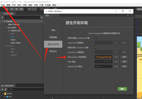Click the hierarchy search magnifier icon
The height and width of the screenshot is (99, 142).
point(42,17)
